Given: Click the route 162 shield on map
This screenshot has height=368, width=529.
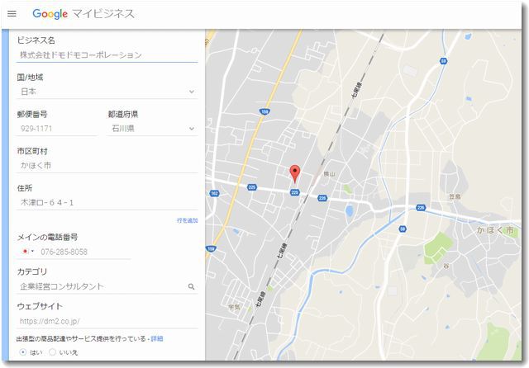Looking at the screenshot, I should [x=214, y=193].
